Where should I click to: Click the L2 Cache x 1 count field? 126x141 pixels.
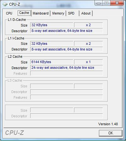tap(88, 62)
